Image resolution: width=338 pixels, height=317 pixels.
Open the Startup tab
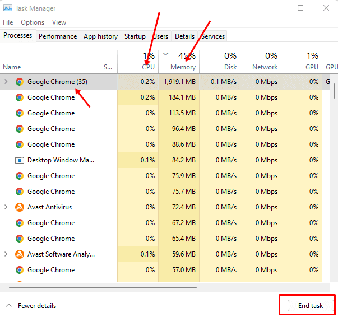135,36
